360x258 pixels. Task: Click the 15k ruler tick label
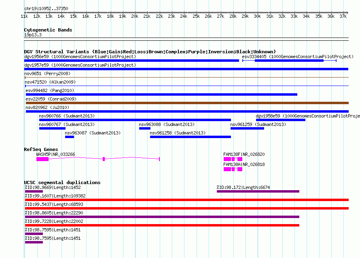coord(74,16)
